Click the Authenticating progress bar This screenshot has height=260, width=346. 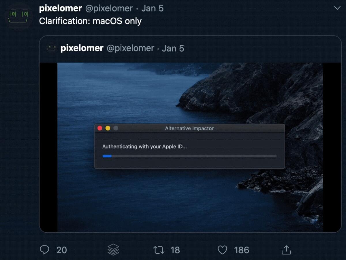tap(189, 156)
